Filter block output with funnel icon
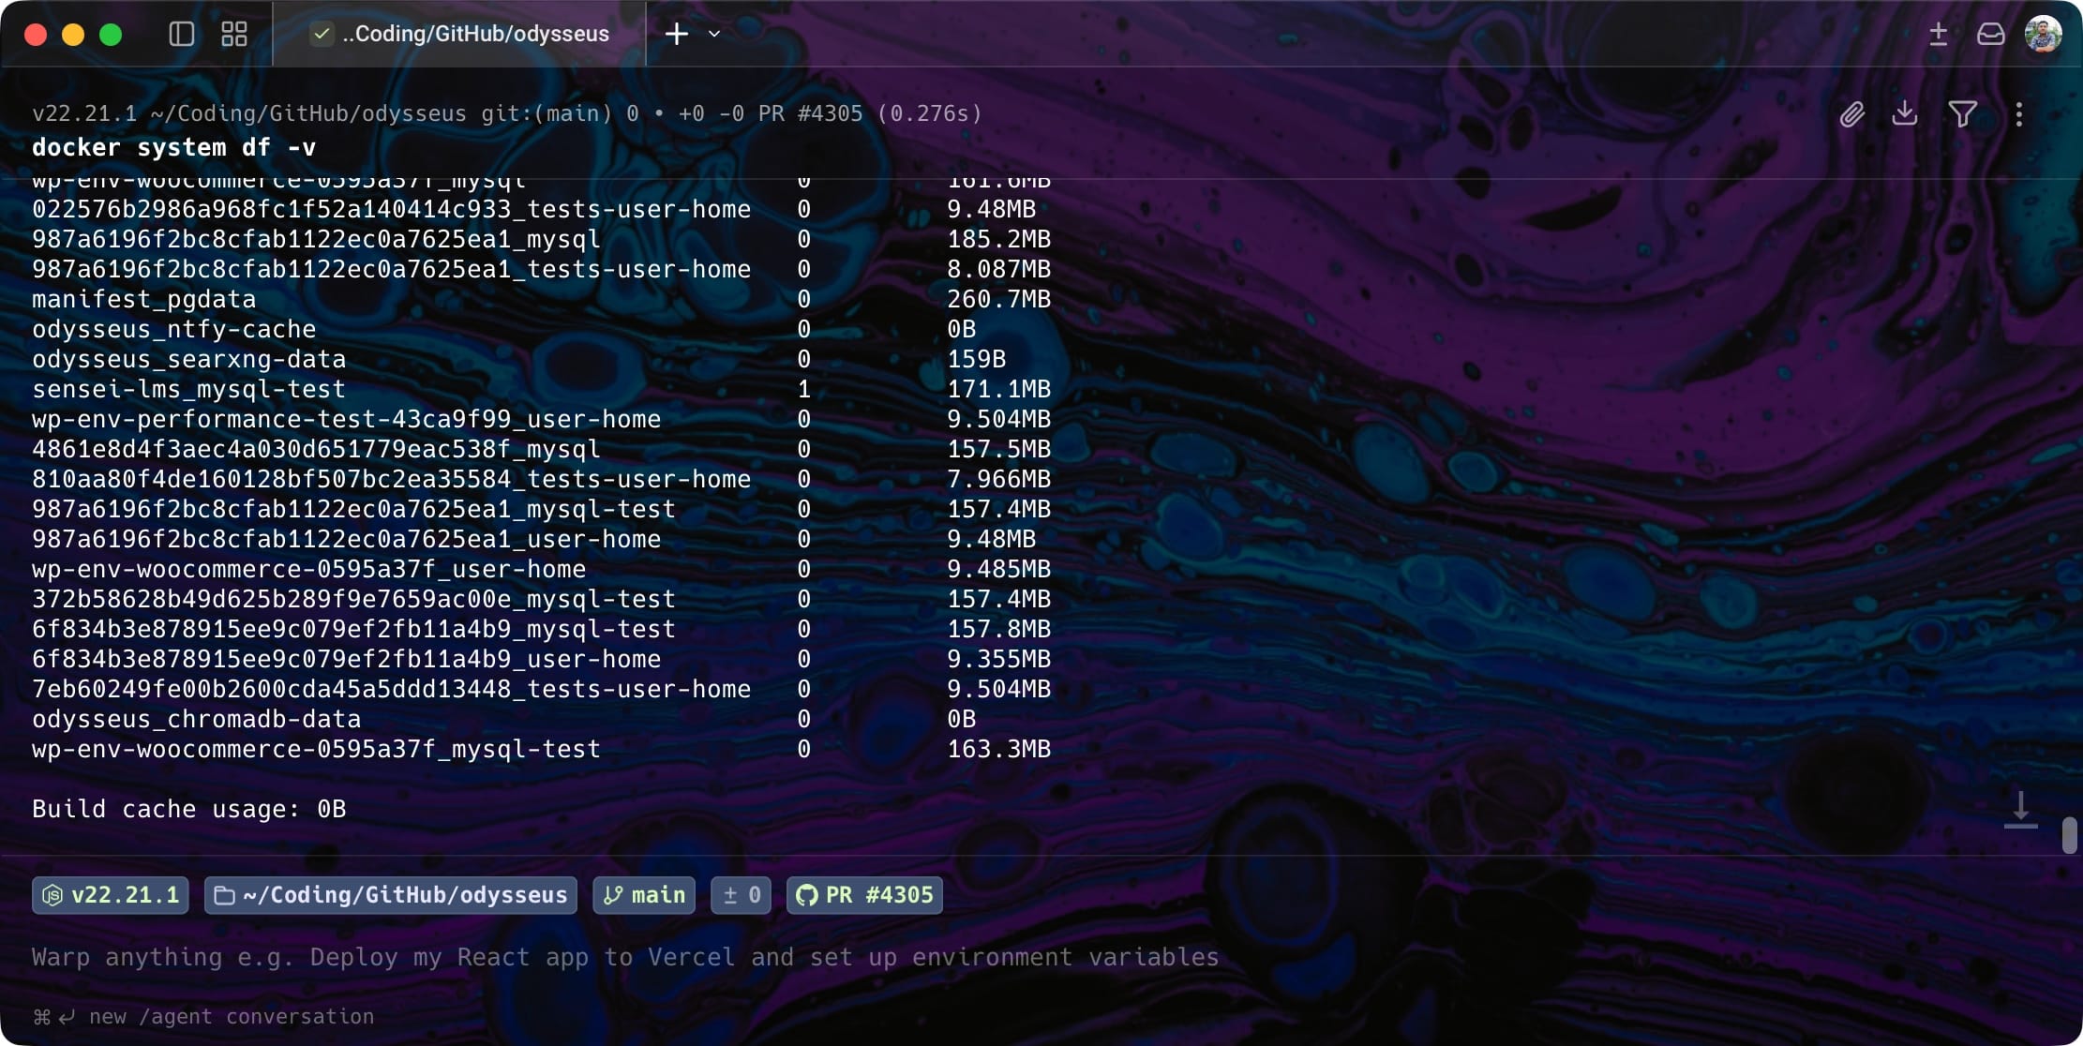The image size is (2083, 1046). pyautogui.click(x=1963, y=114)
